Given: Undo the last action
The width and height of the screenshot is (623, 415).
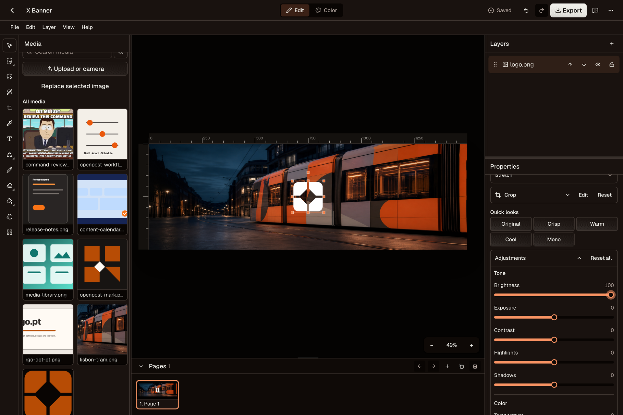Looking at the screenshot, I should (526, 10).
